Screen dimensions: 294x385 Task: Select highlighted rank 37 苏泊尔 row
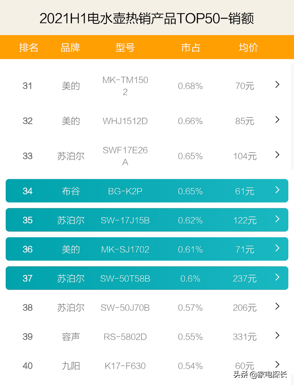[147, 278]
